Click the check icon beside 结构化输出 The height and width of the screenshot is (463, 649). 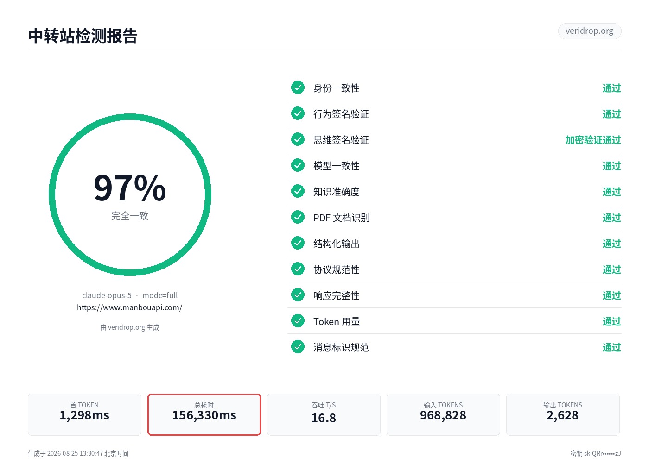pyautogui.click(x=298, y=243)
